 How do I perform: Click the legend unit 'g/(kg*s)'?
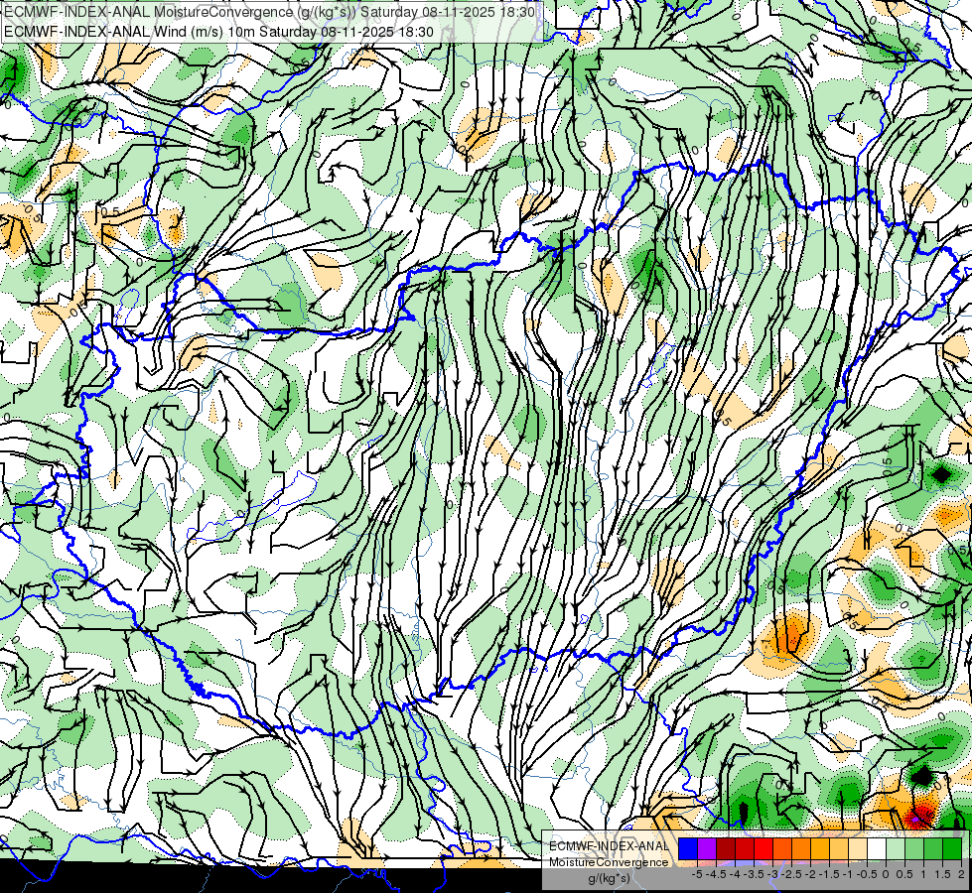click(609, 878)
